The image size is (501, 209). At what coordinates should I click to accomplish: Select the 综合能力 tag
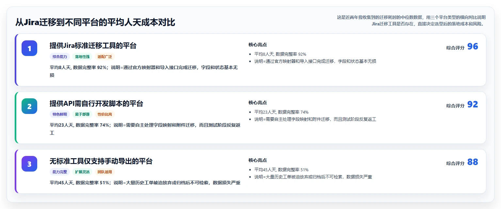pyautogui.click(x=60, y=57)
